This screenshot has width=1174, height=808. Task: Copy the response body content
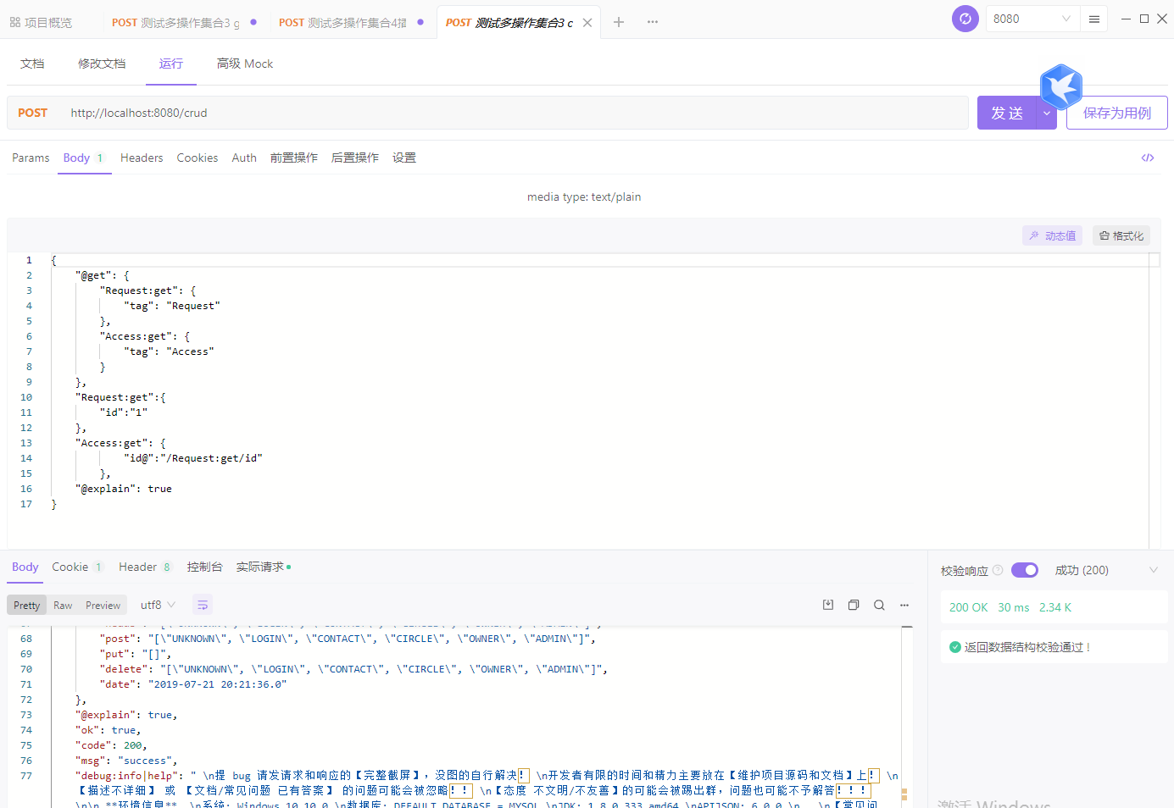point(854,605)
